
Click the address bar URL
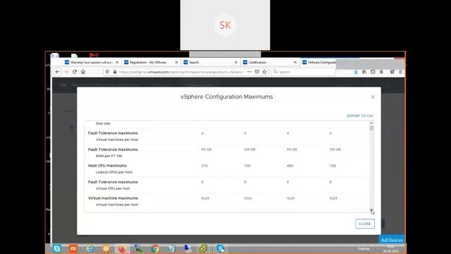(181, 72)
